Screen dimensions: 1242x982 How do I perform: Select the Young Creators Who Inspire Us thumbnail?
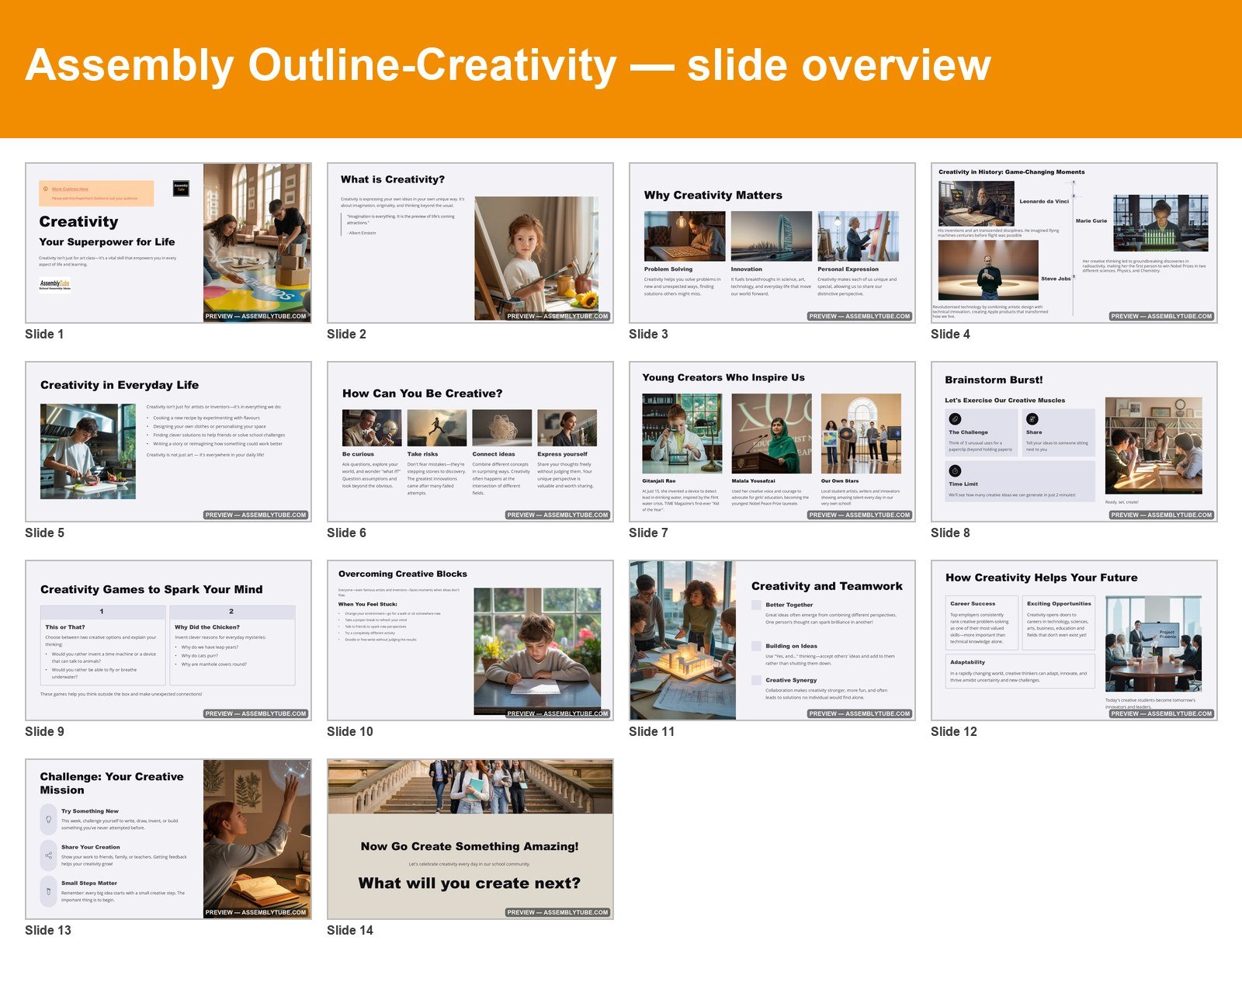[772, 442]
